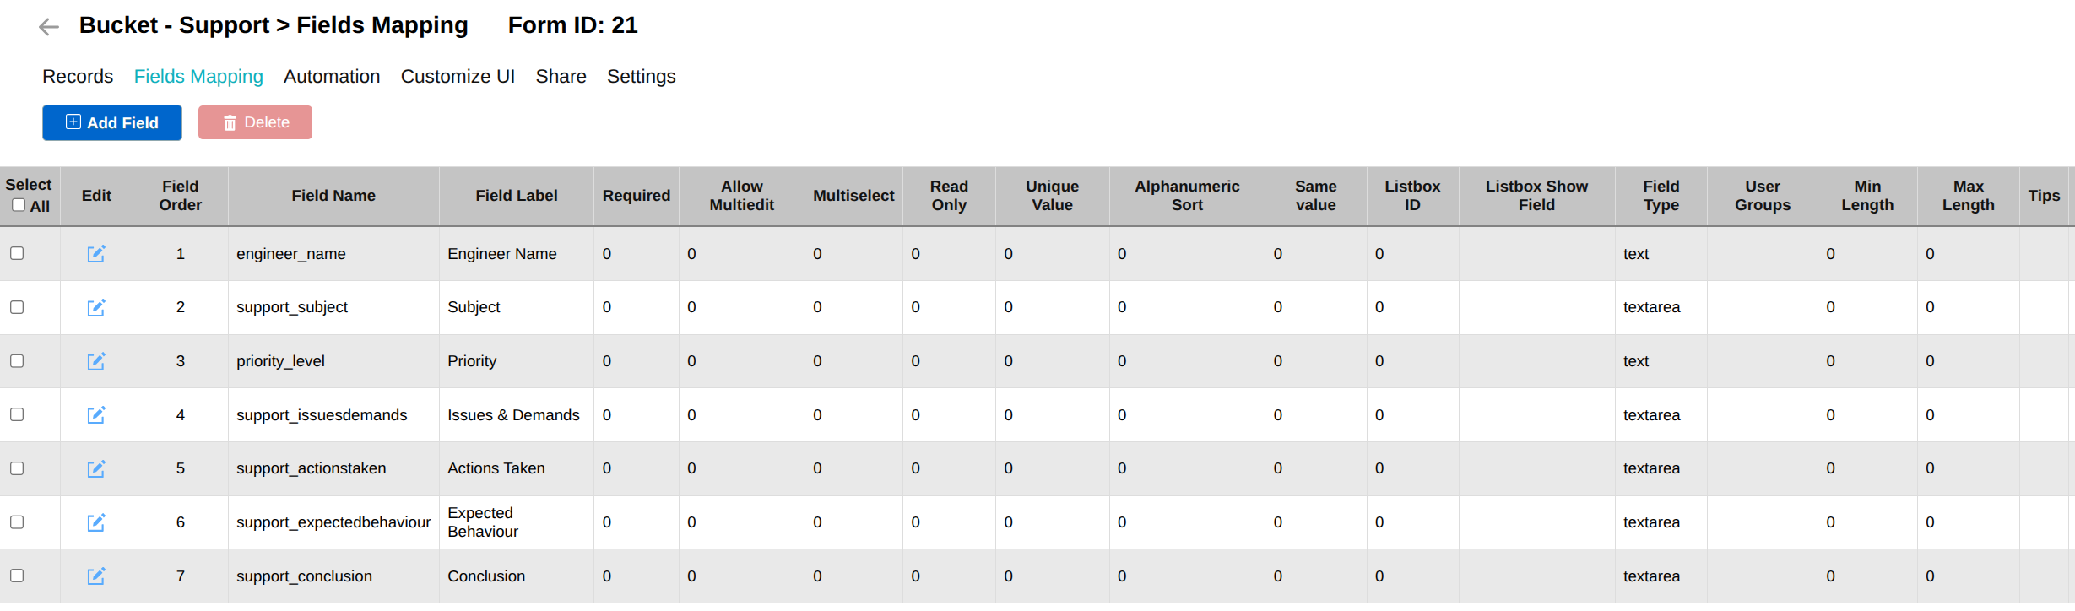
Task: Select the priority_level row checkbox
Action: [x=17, y=360]
